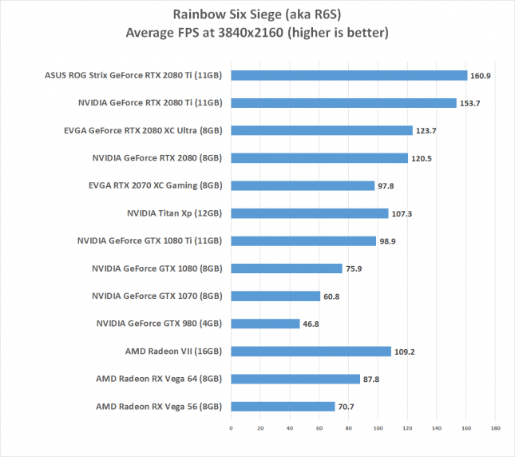Select the label 'ASUS ROG Strix GeForce RTX 2080 Ti (11GB)'

[133, 76]
